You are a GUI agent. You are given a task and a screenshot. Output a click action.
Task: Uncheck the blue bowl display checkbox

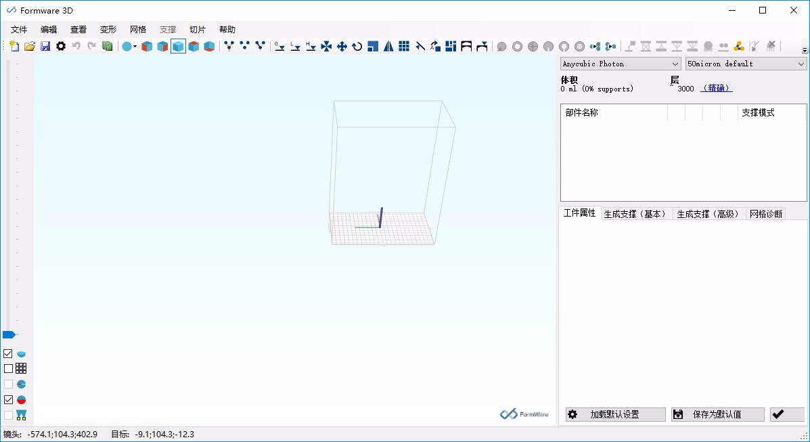tap(8, 353)
